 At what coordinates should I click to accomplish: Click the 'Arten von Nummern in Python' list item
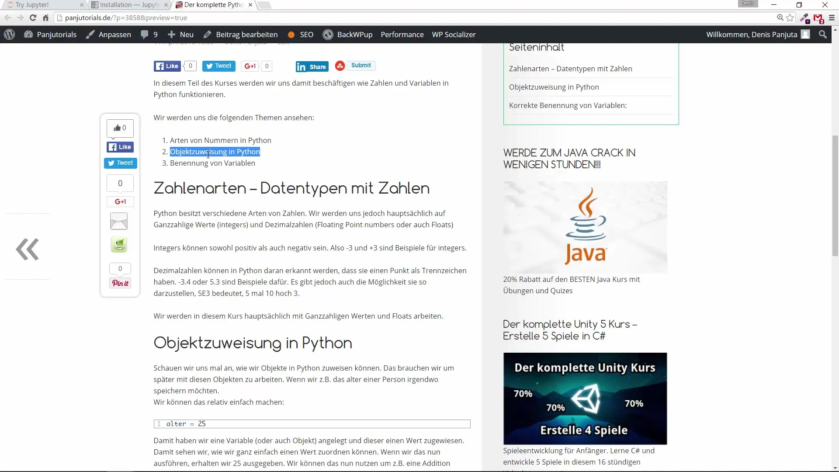pyautogui.click(x=220, y=140)
